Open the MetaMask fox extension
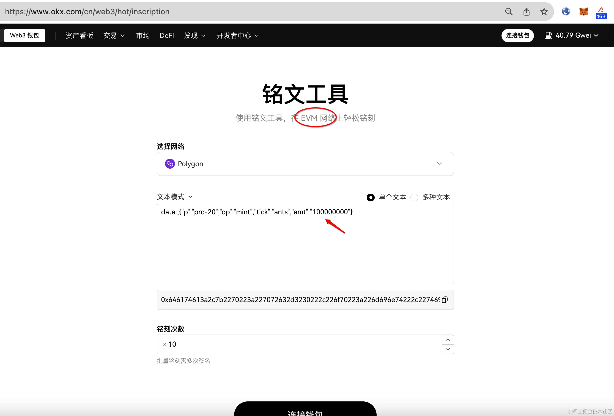This screenshot has height=416, width=614. pos(583,12)
